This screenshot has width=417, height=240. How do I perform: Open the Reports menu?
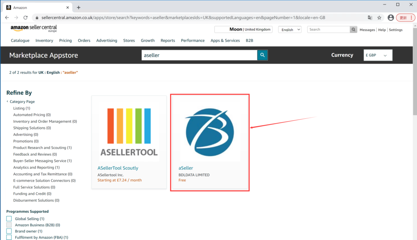pos(168,40)
